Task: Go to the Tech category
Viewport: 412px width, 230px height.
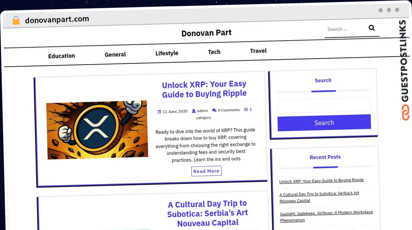Action: tap(214, 52)
